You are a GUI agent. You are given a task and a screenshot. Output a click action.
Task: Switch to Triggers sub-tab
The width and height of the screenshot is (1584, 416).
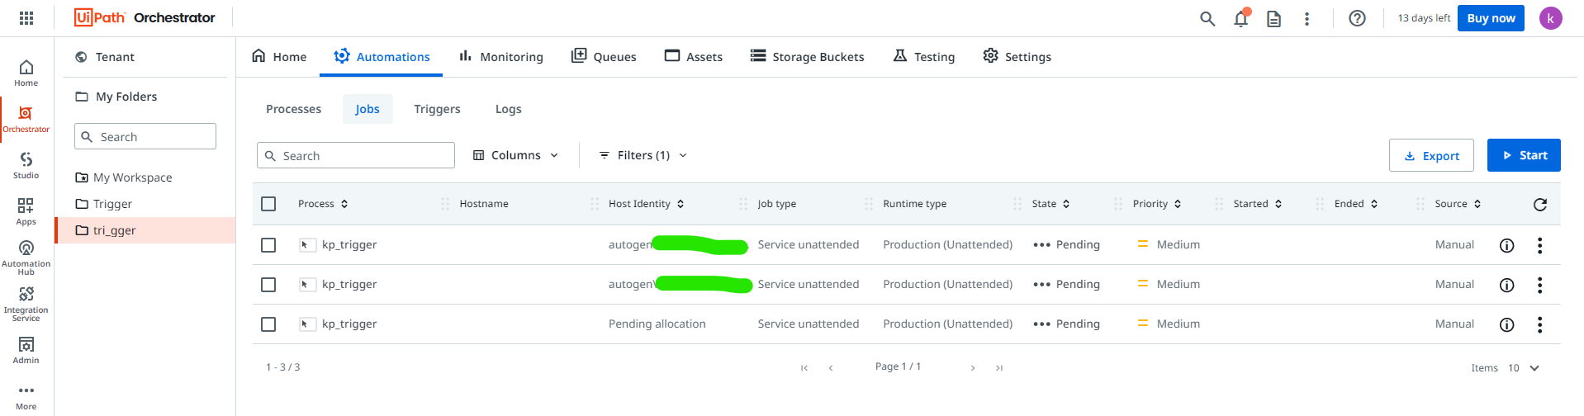(437, 109)
